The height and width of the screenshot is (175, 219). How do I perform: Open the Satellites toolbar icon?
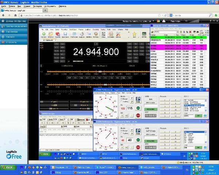coord(89,35)
